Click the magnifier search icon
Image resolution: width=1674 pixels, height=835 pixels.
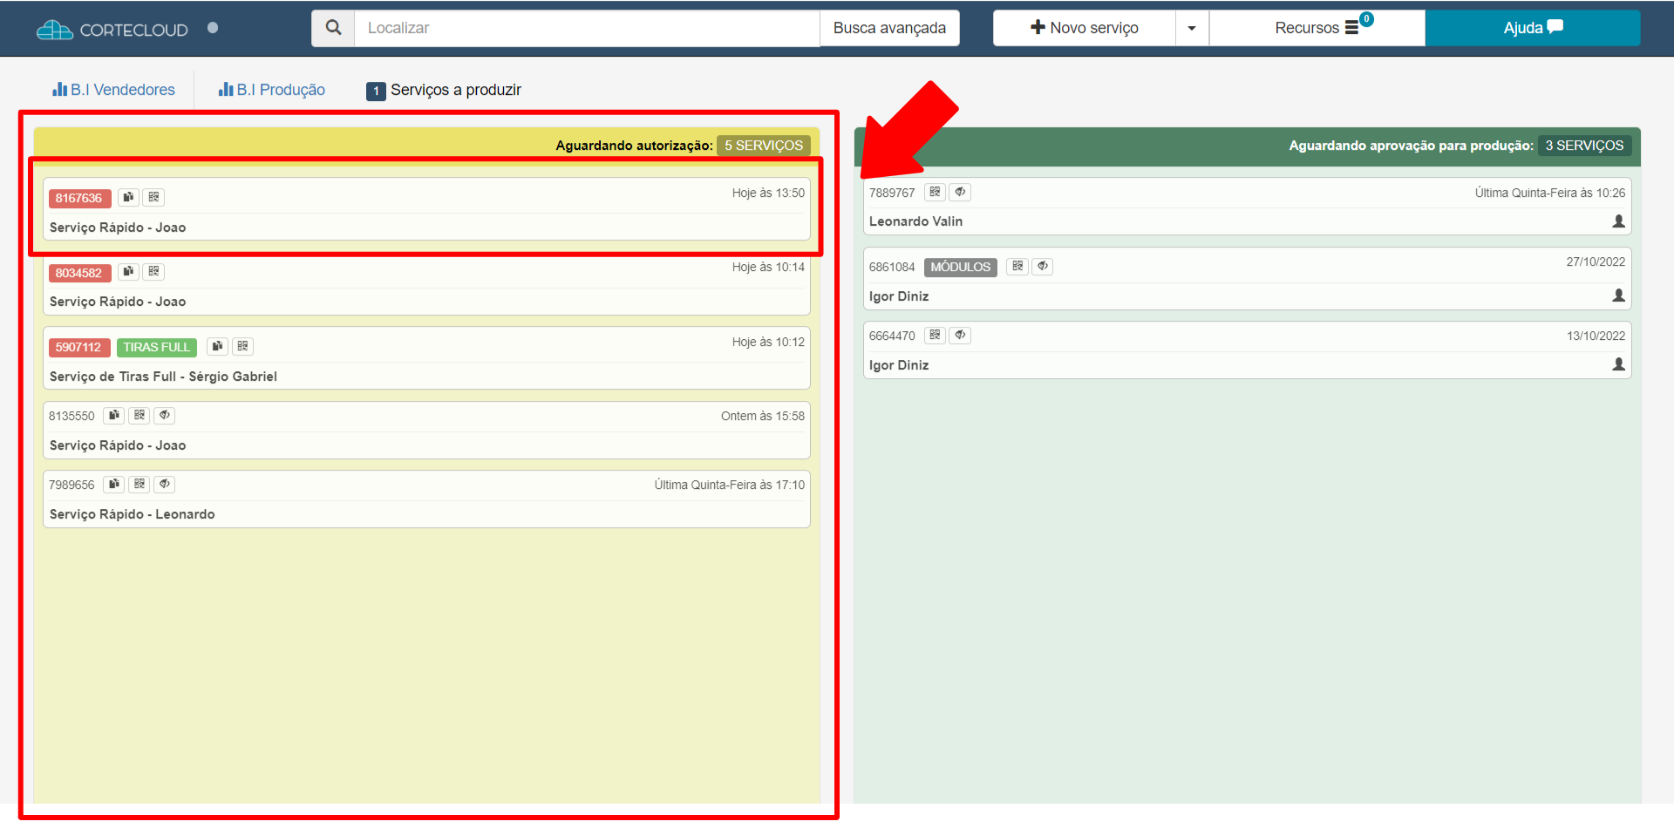coord(333,28)
